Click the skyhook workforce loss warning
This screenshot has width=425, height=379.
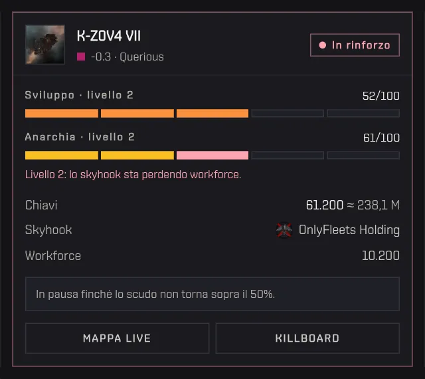133,175
